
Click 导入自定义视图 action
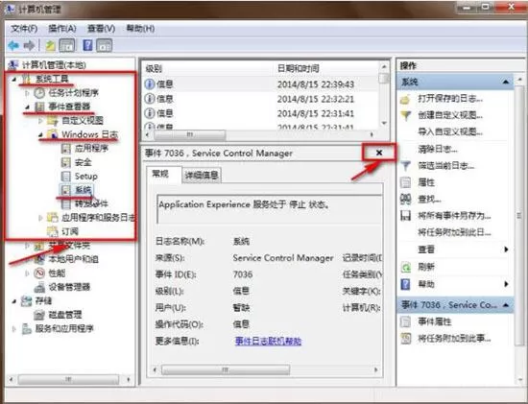point(450,132)
